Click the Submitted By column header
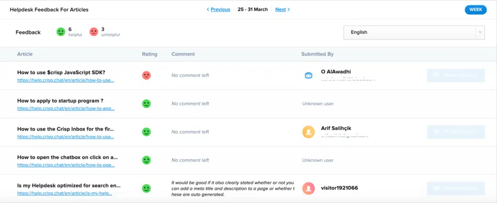The image size is (497, 203). click(317, 54)
